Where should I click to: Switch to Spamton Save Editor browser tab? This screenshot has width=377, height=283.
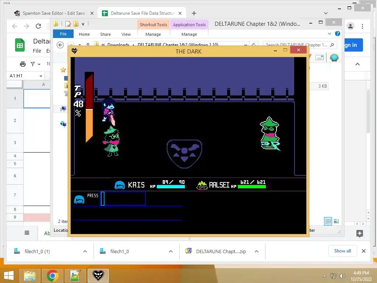[x=53, y=13]
